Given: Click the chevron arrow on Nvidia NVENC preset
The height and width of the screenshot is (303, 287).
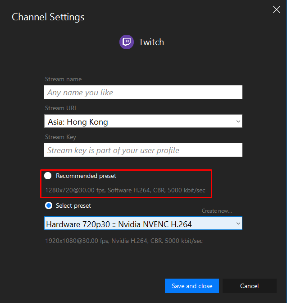Looking at the screenshot, I should tap(238, 224).
